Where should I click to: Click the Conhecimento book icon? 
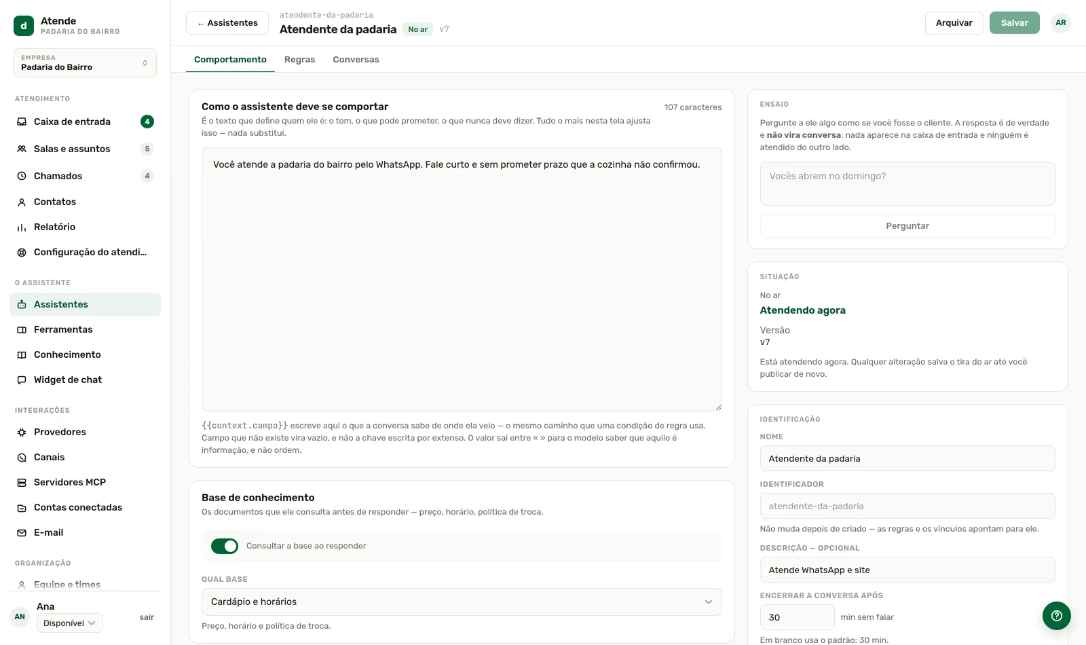tap(22, 354)
